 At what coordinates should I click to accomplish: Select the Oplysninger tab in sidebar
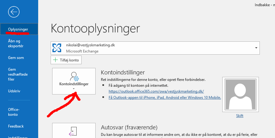click(18, 29)
